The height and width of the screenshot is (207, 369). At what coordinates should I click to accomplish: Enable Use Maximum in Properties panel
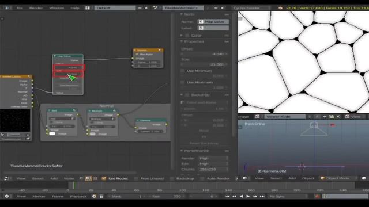[x=182, y=82]
